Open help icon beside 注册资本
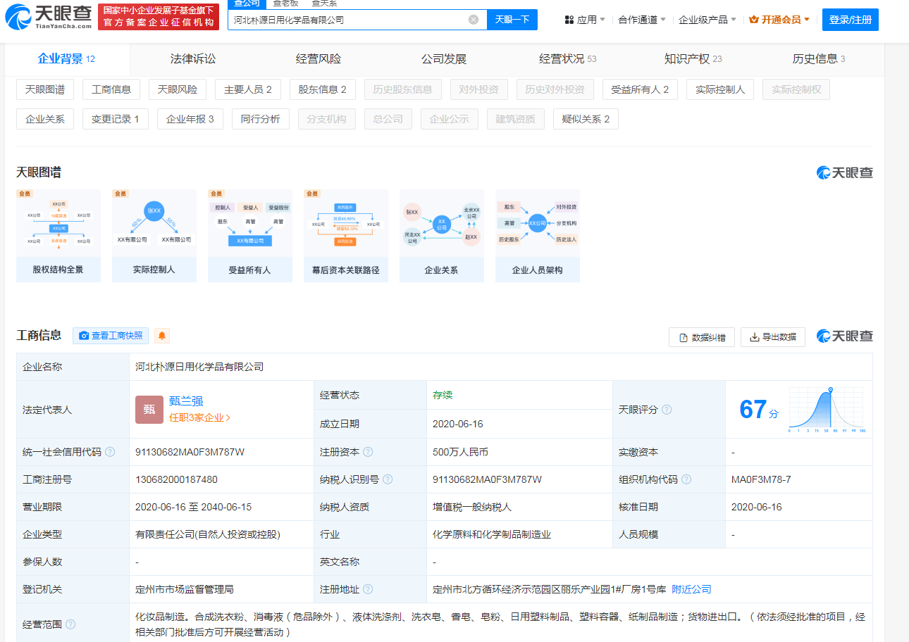This screenshot has height=642, width=909. pyautogui.click(x=368, y=452)
